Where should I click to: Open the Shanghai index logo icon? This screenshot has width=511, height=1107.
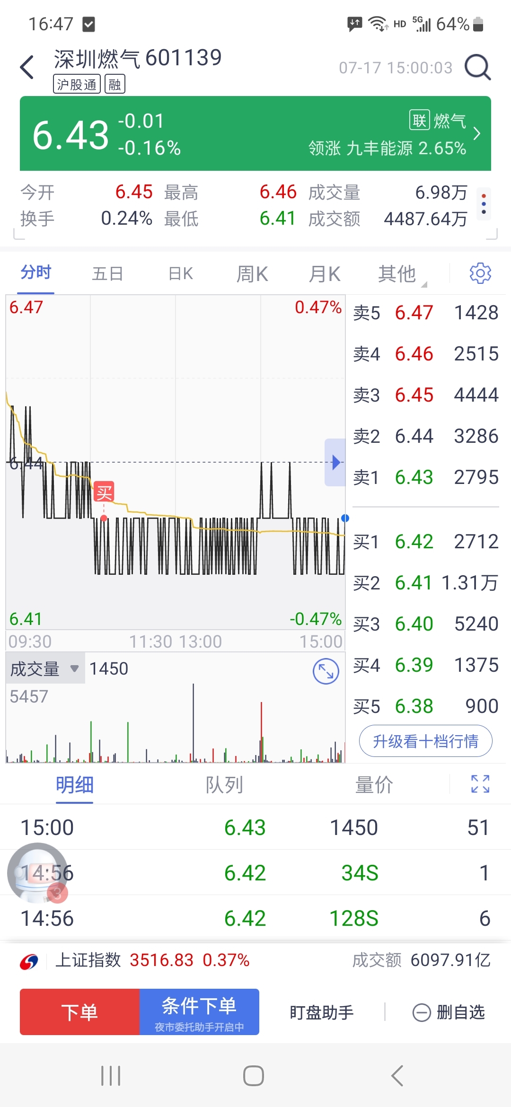coord(29,961)
